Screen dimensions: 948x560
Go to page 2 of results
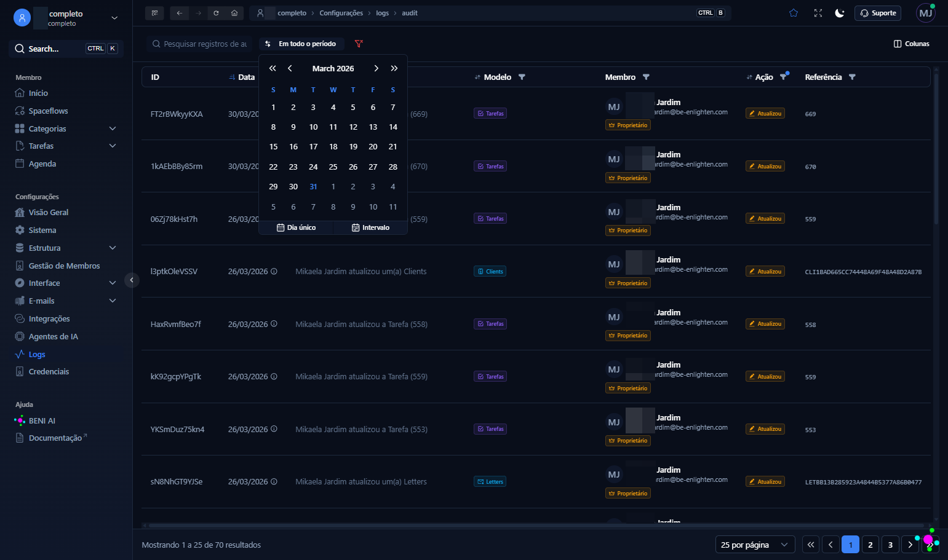(x=870, y=545)
